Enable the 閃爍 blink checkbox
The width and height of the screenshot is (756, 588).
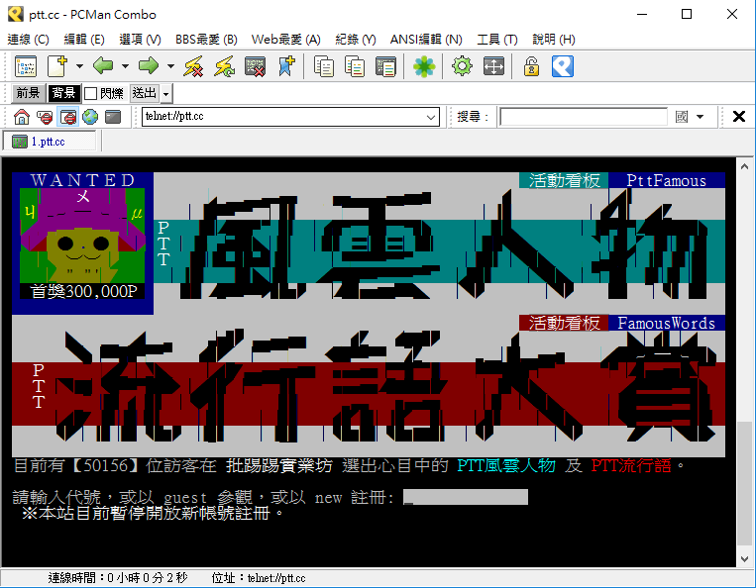90,93
